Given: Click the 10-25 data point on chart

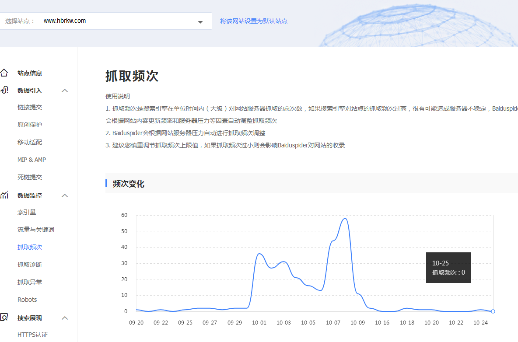Looking at the screenshot, I should [x=493, y=311].
